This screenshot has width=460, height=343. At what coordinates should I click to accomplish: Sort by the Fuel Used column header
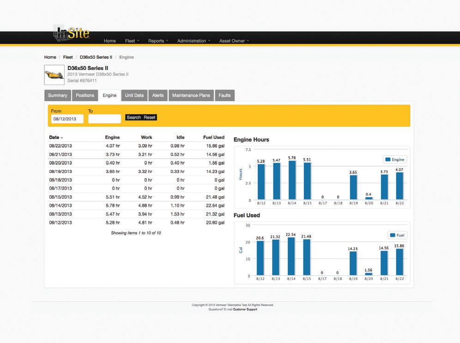213,137
